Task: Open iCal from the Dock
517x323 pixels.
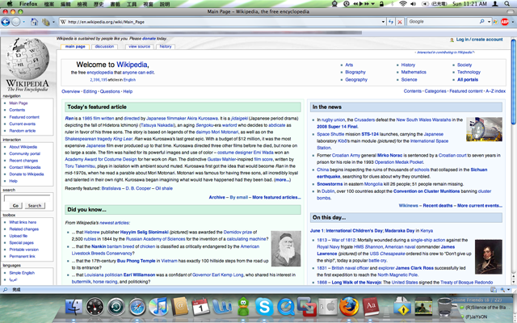Action: [201, 307]
